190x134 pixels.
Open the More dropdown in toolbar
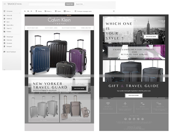tap(67, 11)
